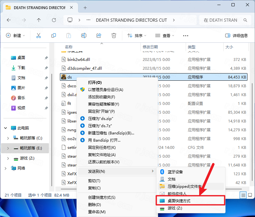Click the Cut scissors icon in toolbar

click(x=39, y=35)
